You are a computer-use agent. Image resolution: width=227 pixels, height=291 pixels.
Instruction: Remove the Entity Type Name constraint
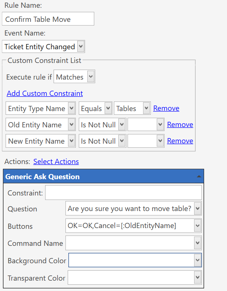pos(166,108)
